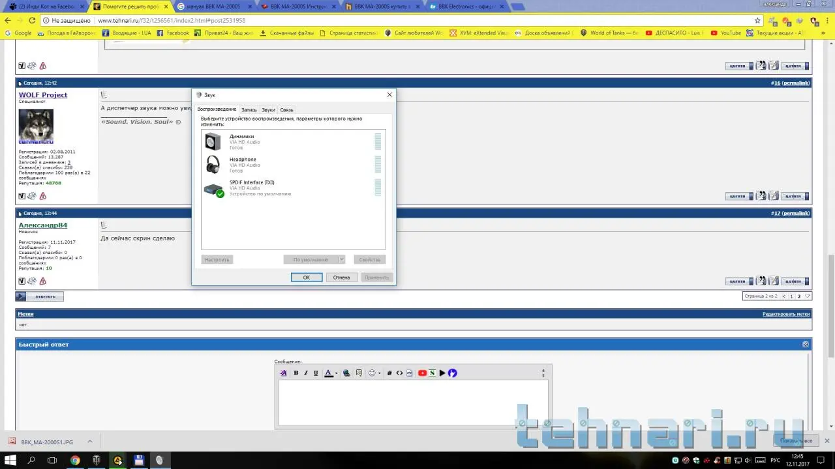Screen dimensions: 835x469
Task: Insert a YouTube video via the red icon
Action: [x=422, y=373]
